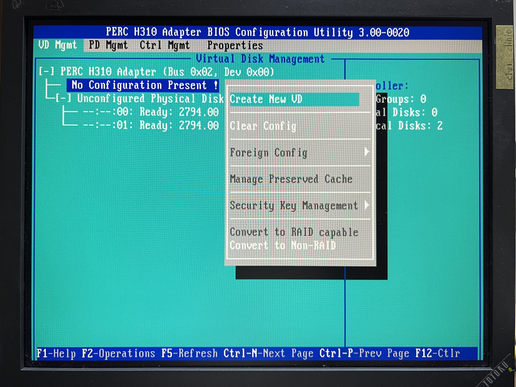Click F12-Ctlr in the footer

point(438,353)
